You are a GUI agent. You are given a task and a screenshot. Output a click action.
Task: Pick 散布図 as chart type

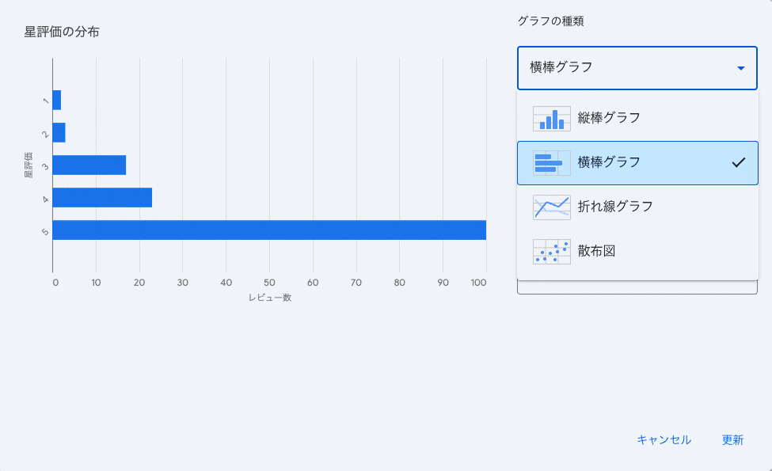click(x=596, y=251)
